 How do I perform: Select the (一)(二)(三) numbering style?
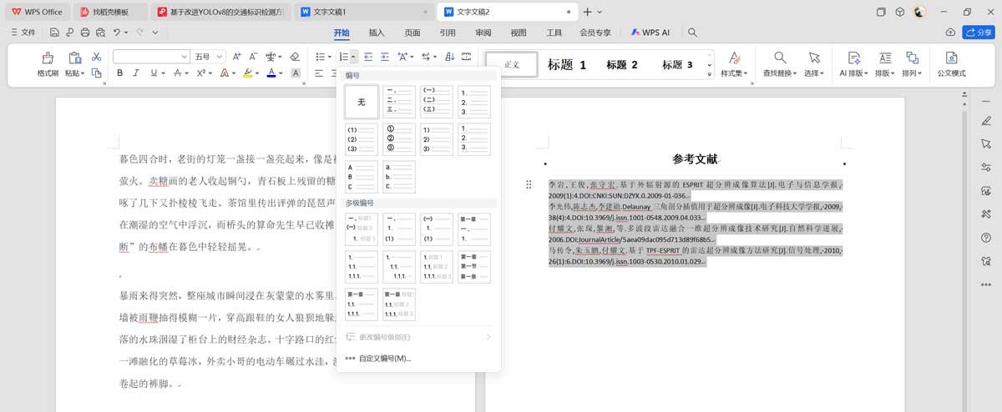pos(437,102)
